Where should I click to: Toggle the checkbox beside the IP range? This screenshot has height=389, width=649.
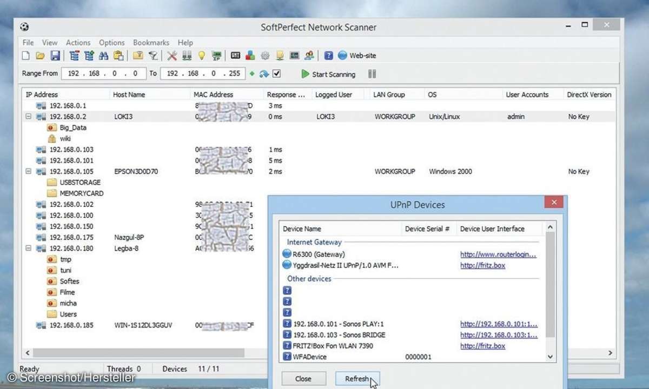tap(277, 74)
